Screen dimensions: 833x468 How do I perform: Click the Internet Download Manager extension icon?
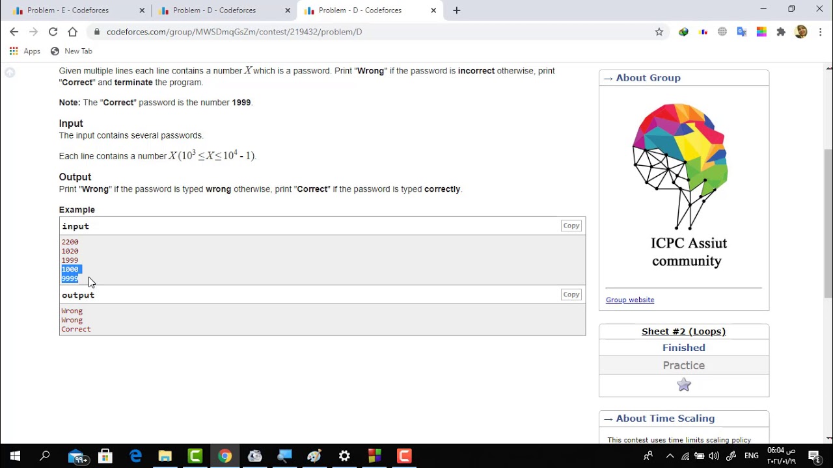(683, 31)
